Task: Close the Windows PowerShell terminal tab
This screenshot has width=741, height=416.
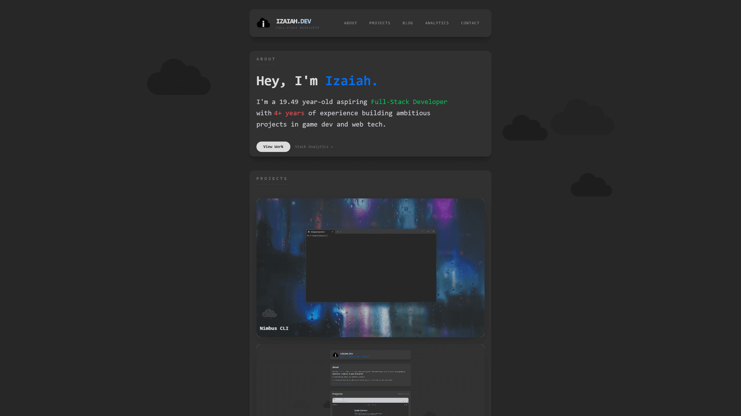Action: tap(332, 232)
